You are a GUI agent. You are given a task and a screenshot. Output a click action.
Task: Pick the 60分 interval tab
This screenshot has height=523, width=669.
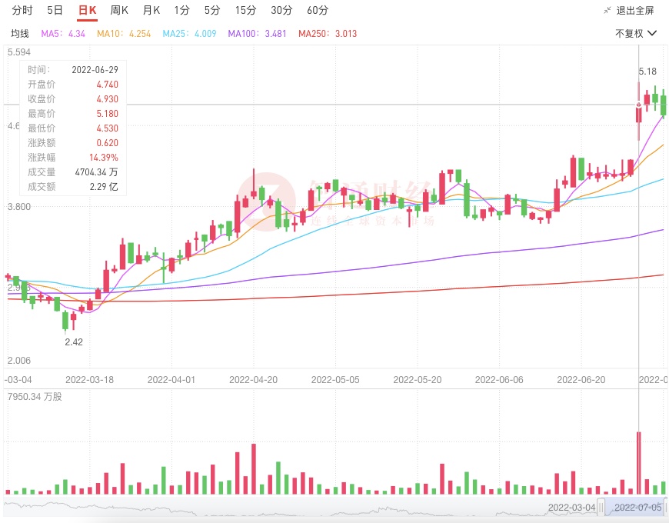(x=317, y=11)
